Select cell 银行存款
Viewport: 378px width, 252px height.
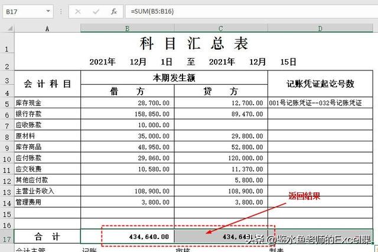pyautogui.click(x=47, y=114)
